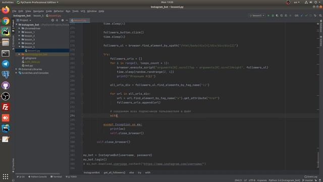
Task: Expand the lesson_1 folder
Action: tap(19, 32)
